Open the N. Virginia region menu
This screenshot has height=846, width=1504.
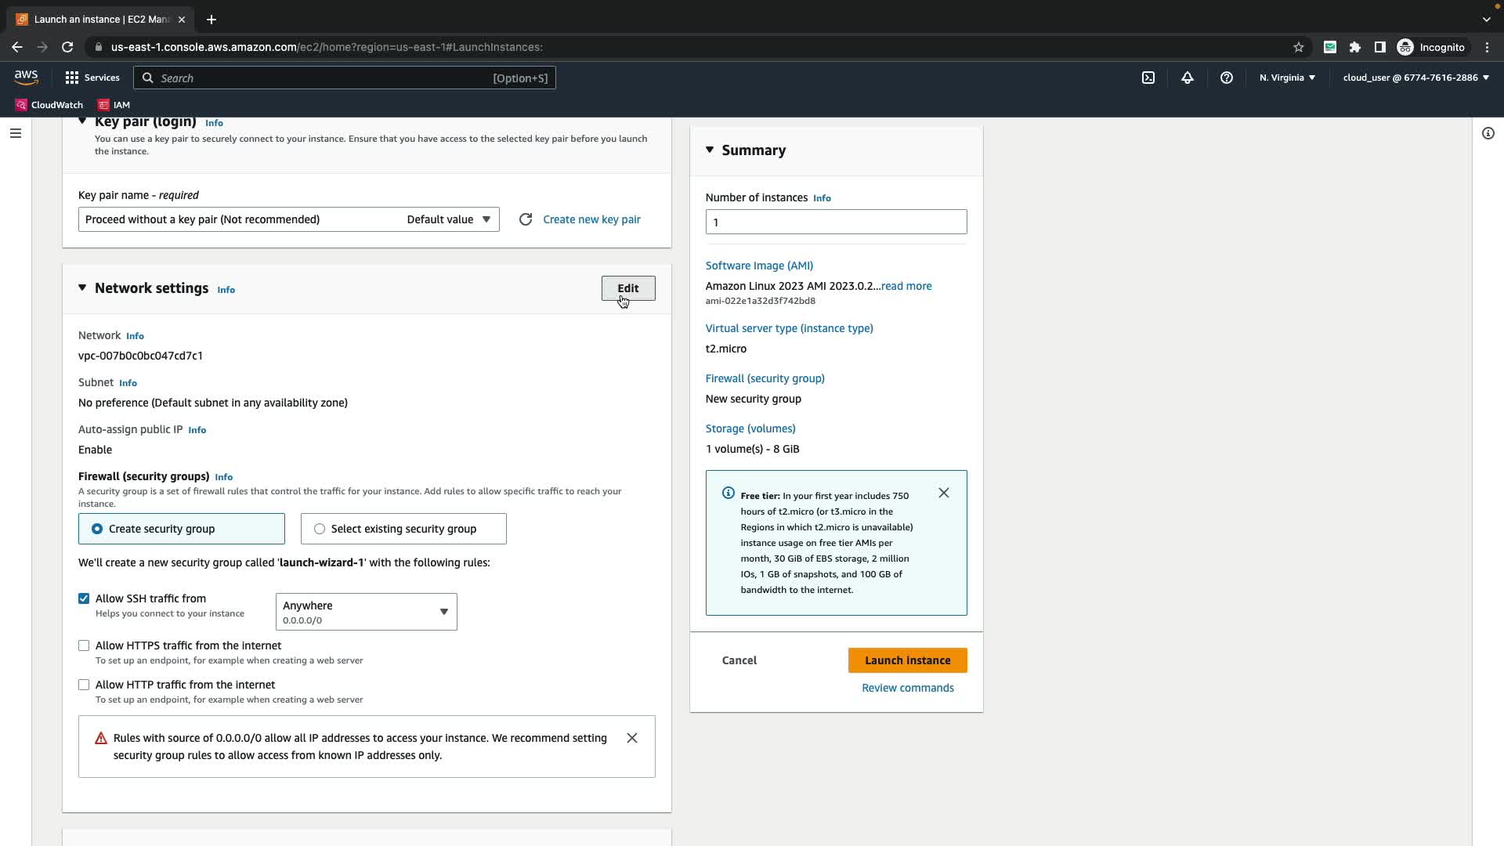coord(1287,78)
